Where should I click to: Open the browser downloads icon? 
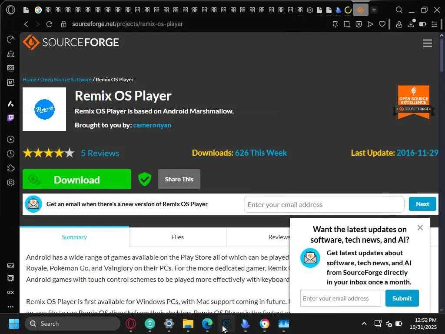(411, 24)
